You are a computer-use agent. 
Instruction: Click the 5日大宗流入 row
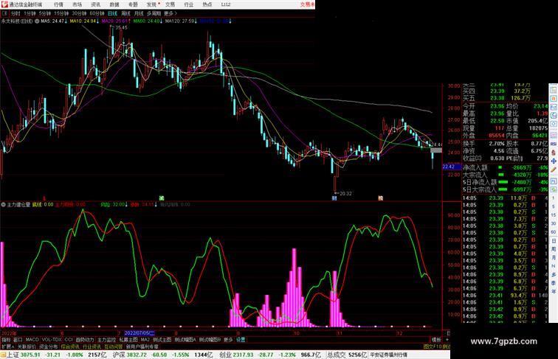click(x=506, y=189)
